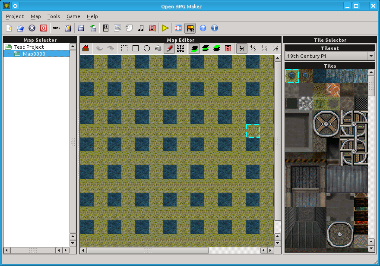
Task: Open the Tools menu
Action: click(54, 16)
